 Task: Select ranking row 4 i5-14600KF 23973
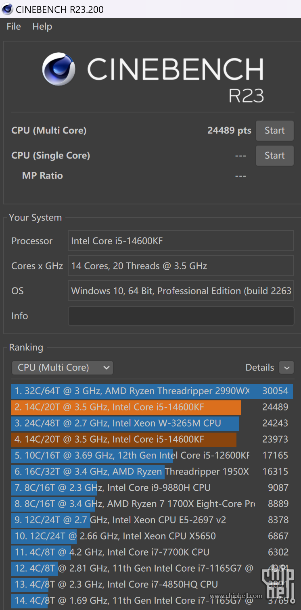pyautogui.click(x=152, y=439)
